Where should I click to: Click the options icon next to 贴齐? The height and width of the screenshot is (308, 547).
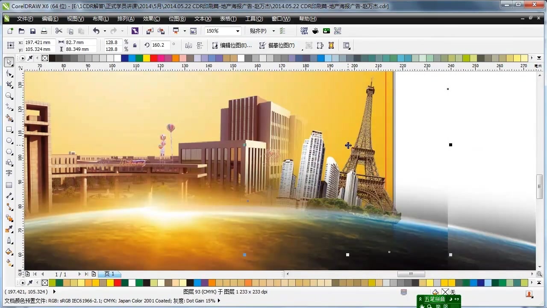pyautogui.click(x=282, y=31)
